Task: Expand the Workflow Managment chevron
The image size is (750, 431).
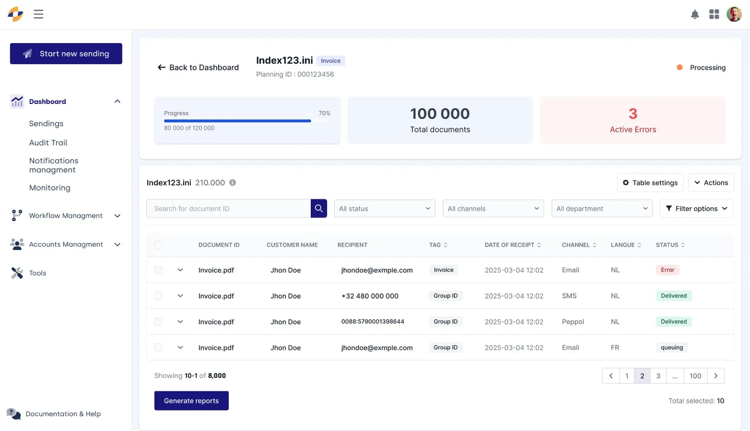Action: tap(117, 216)
